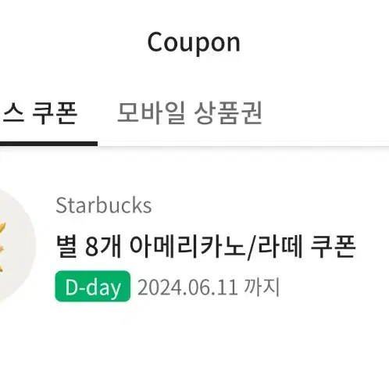Screen dimensions: 389x389
Task: Tap the empty area below the coupon list
Action: (194, 349)
